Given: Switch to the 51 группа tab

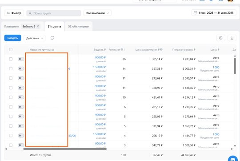Looking at the screenshot, I should [x=54, y=27].
